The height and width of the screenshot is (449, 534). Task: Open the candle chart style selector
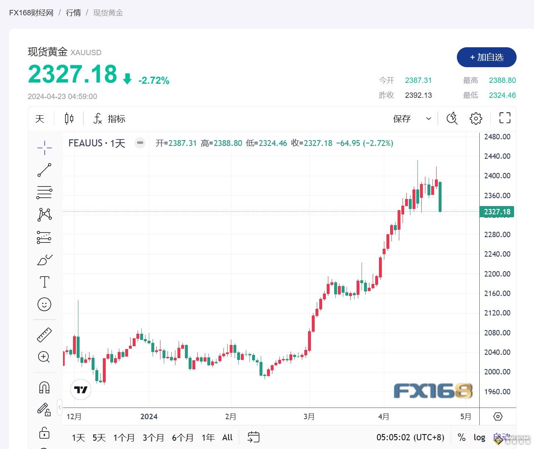[69, 119]
